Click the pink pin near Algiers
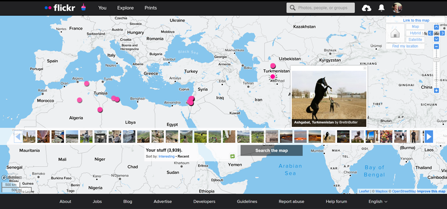 [87, 84]
